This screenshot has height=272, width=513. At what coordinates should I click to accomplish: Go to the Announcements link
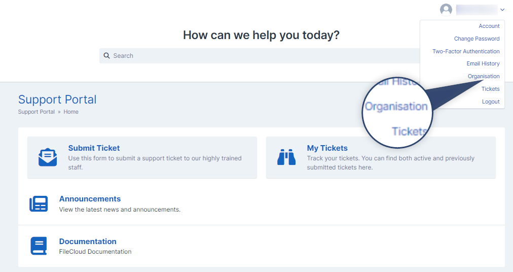[x=90, y=199]
